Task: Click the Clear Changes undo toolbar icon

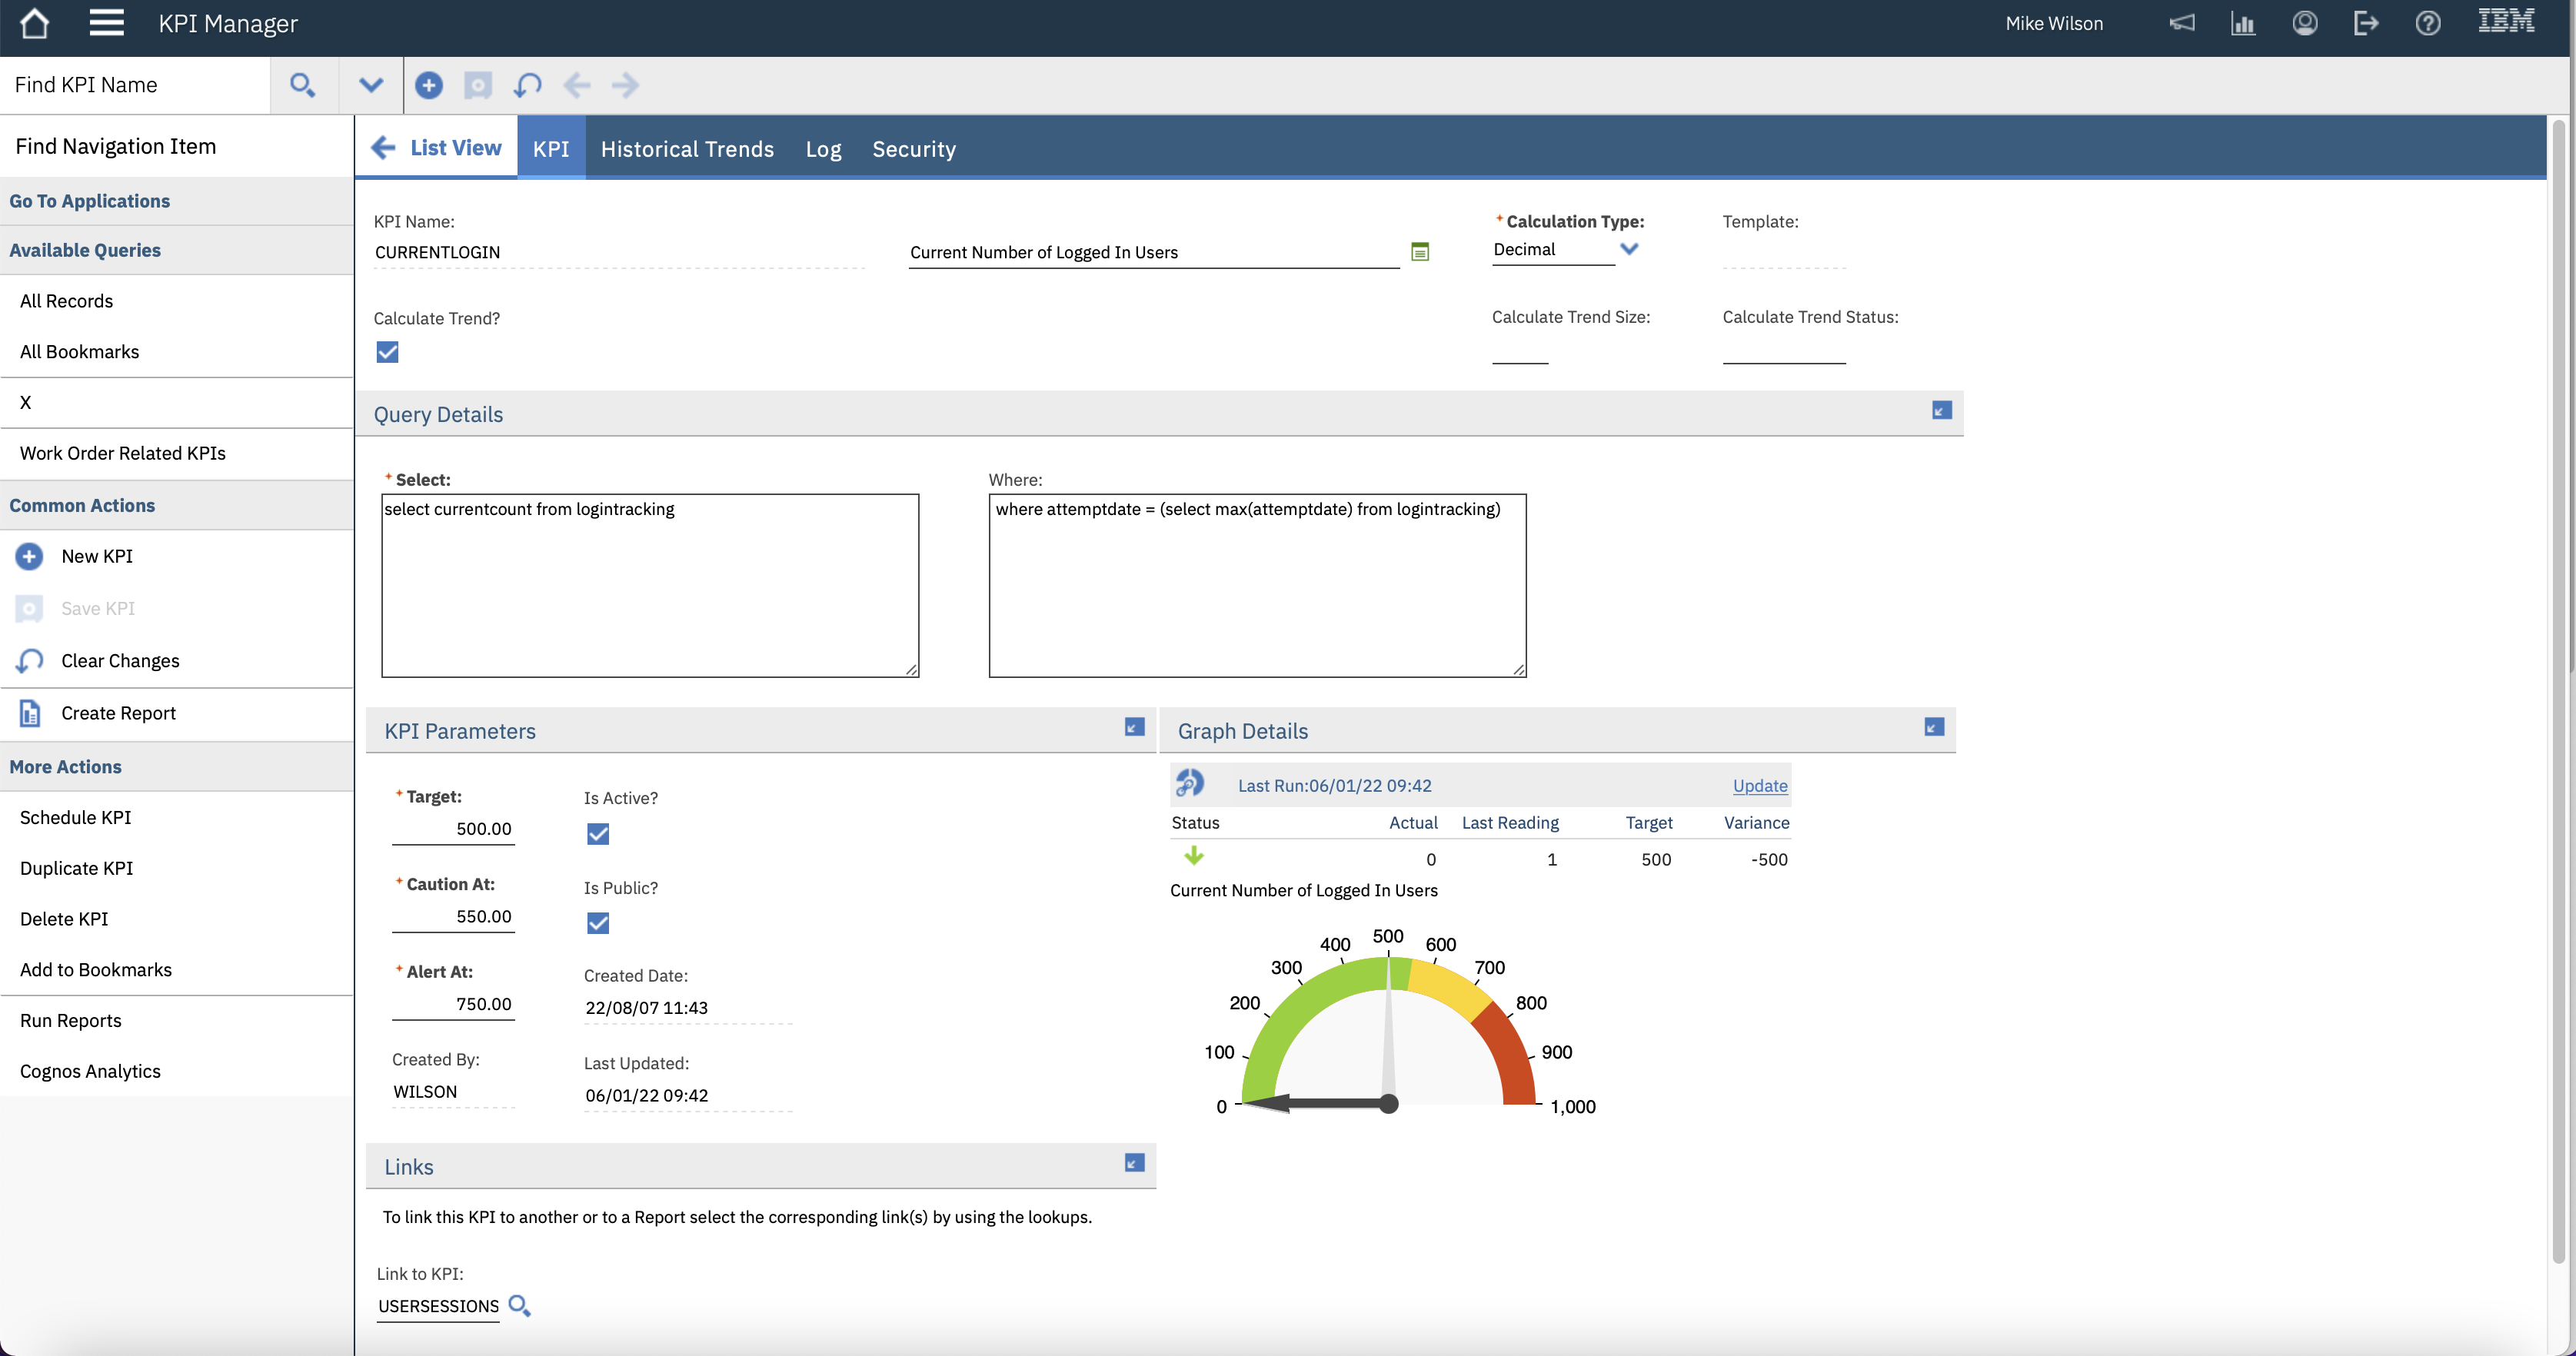Action: pos(527,85)
